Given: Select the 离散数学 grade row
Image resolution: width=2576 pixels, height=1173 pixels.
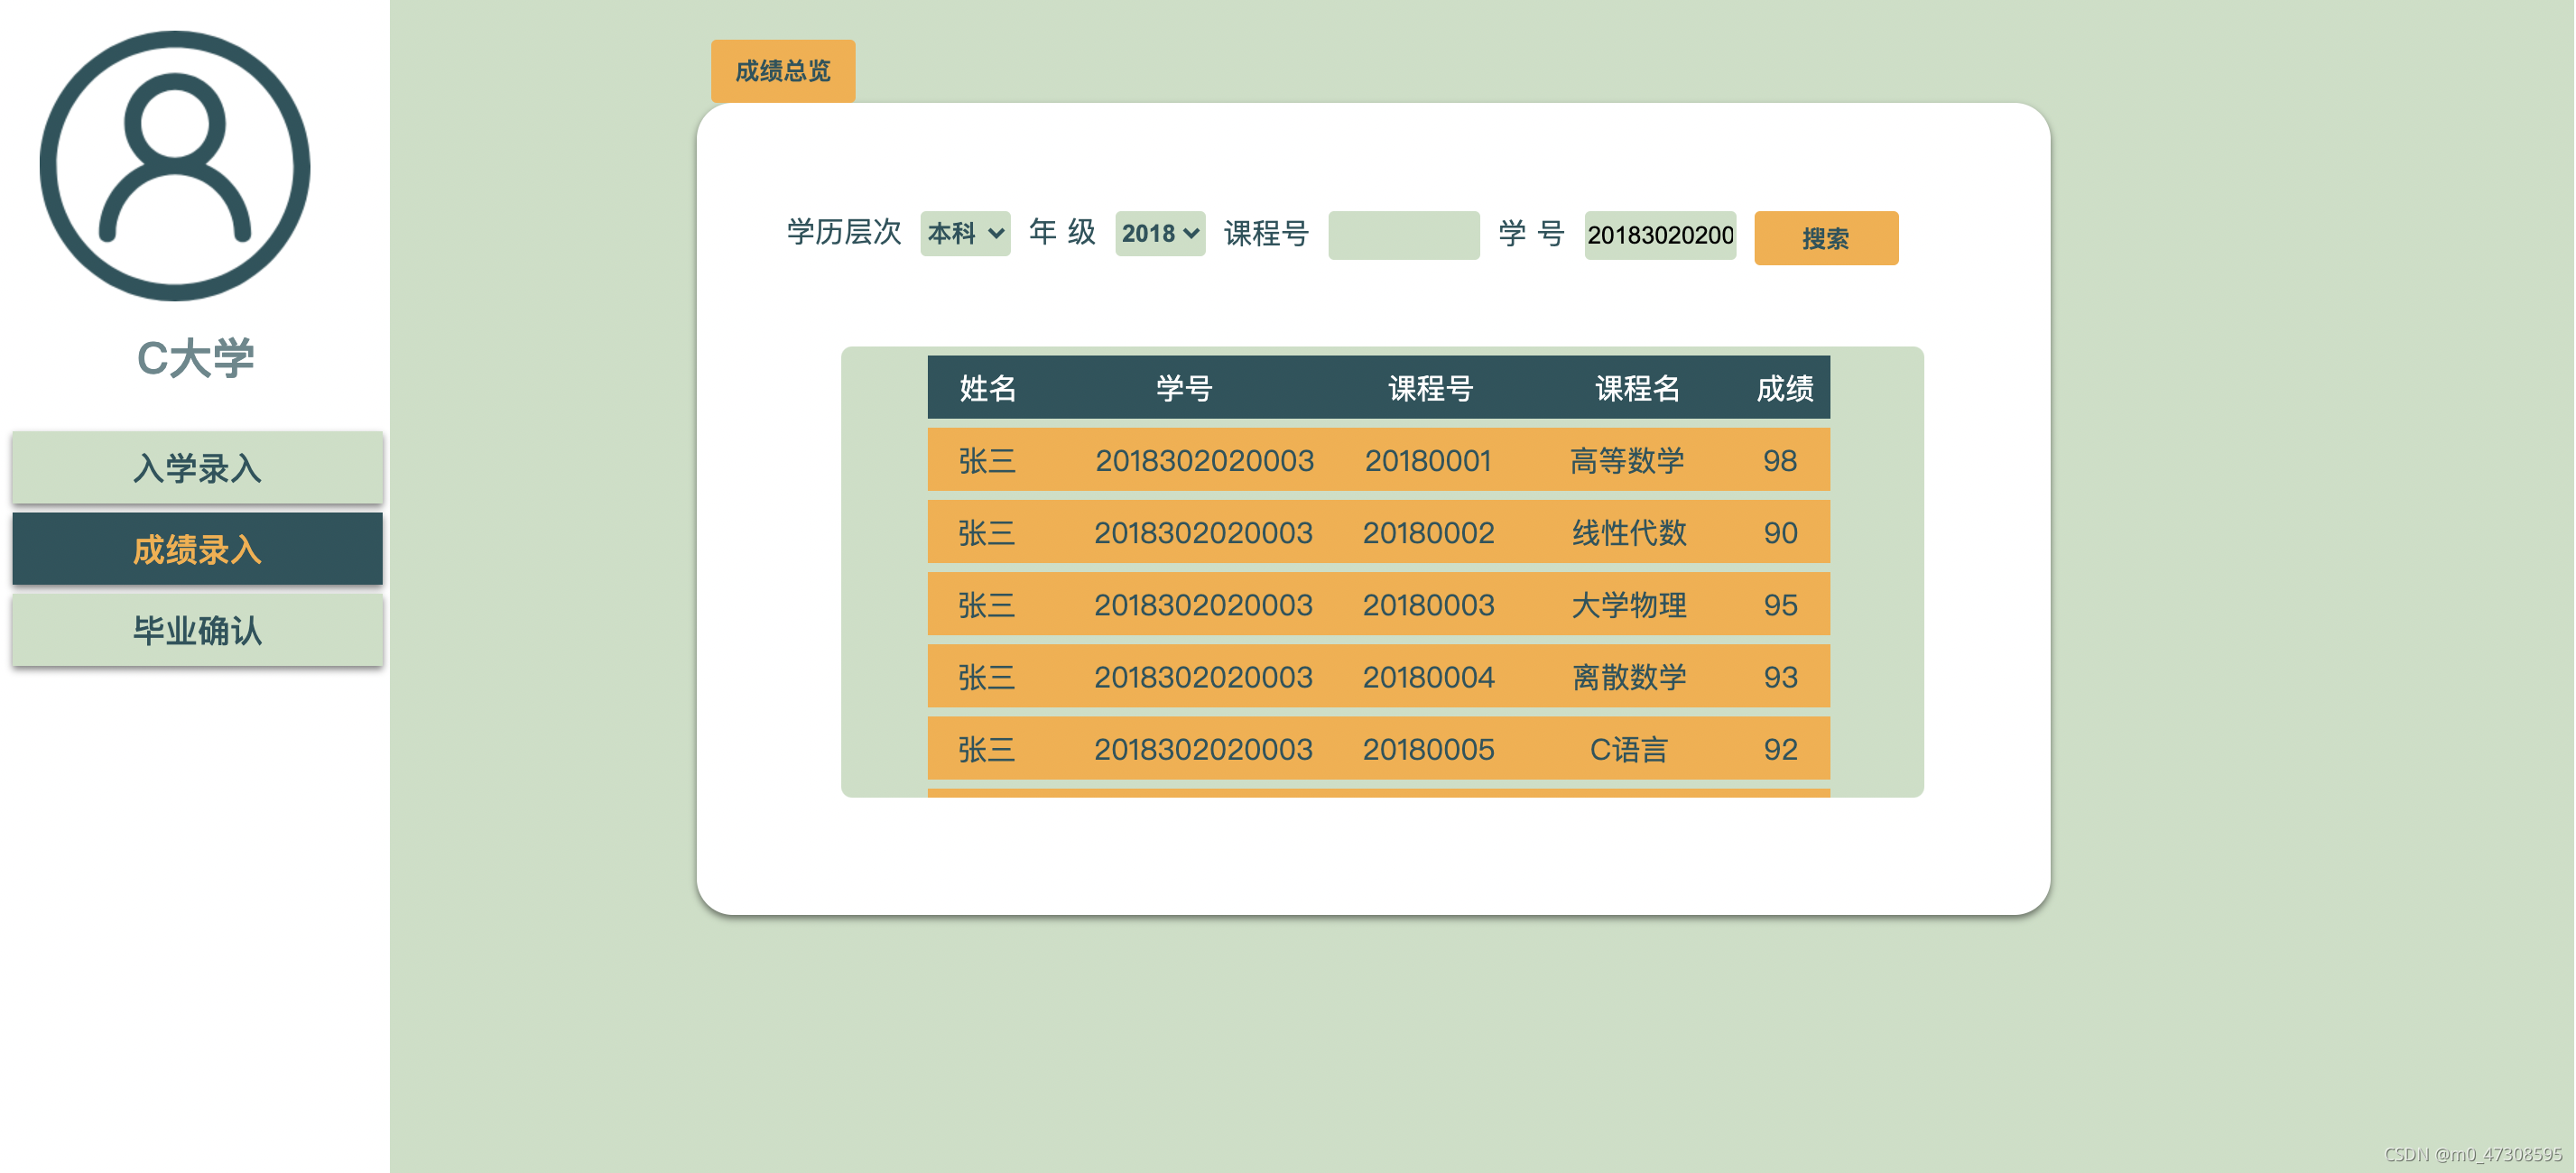Looking at the screenshot, I should [x=1628, y=677].
